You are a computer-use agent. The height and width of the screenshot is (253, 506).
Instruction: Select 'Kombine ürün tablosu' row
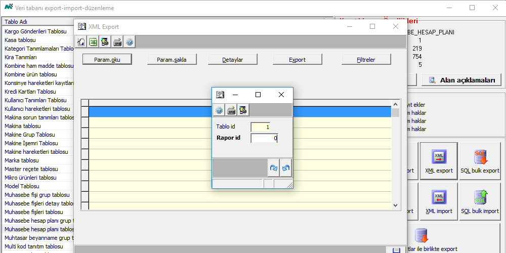(x=38, y=74)
